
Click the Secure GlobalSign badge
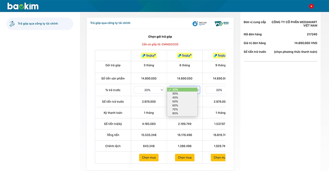coord(200,24)
